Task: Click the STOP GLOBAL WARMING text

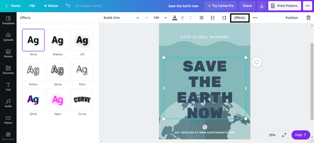Action: [205, 37]
